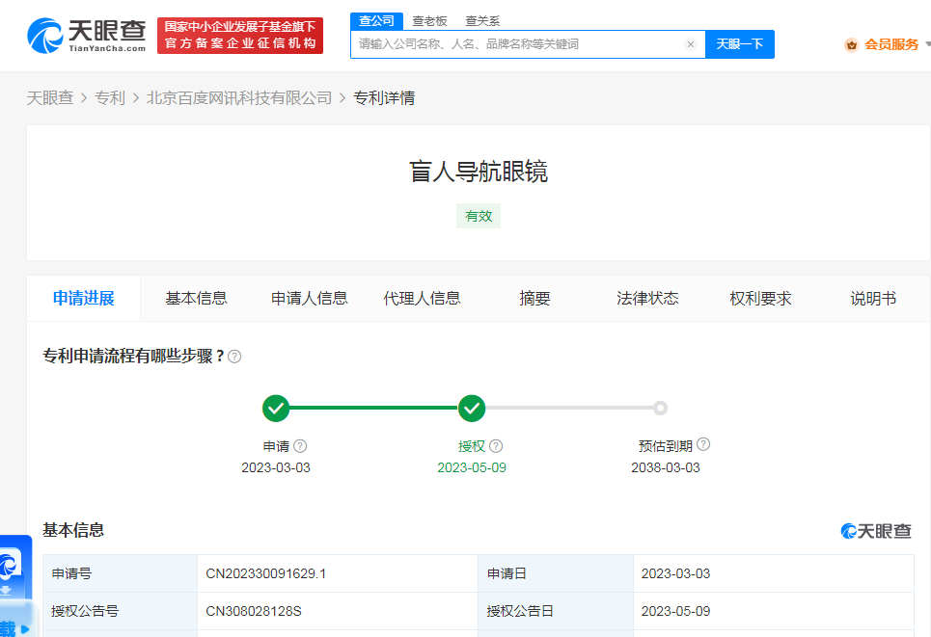Image resolution: width=931 pixels, height=637 pixels.
Task: Open 北京百度网讯科技有限公司 breadcrumb link
Action: click(x=239, y=98)
